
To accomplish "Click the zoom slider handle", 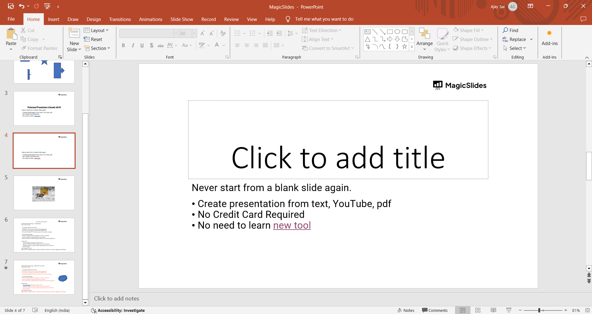I will coord(539,310).
